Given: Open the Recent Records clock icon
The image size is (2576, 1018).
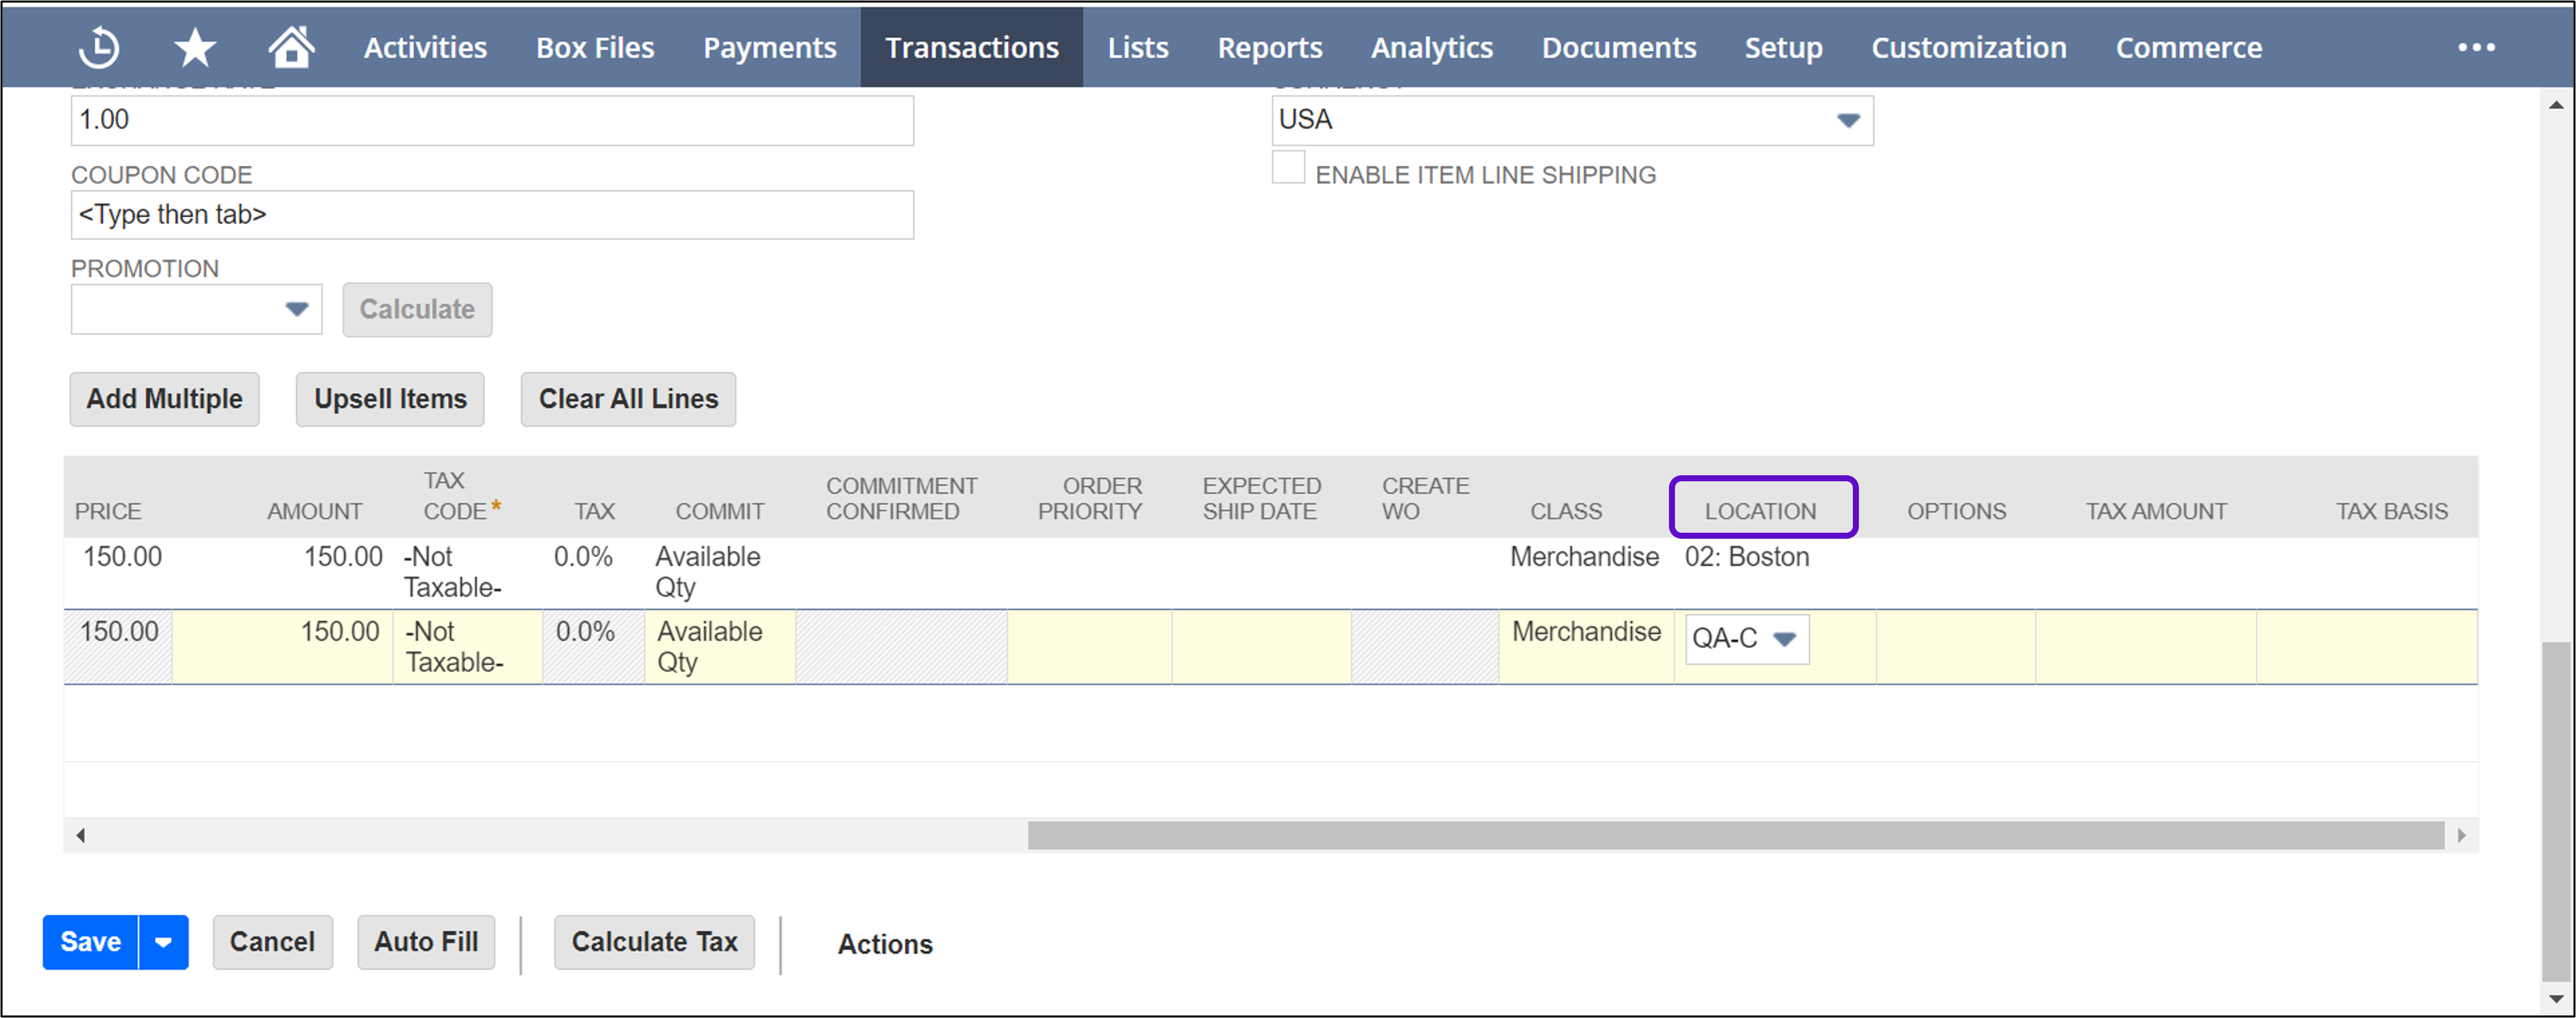Looking at the screenshot, I should (x=99, y=47).
